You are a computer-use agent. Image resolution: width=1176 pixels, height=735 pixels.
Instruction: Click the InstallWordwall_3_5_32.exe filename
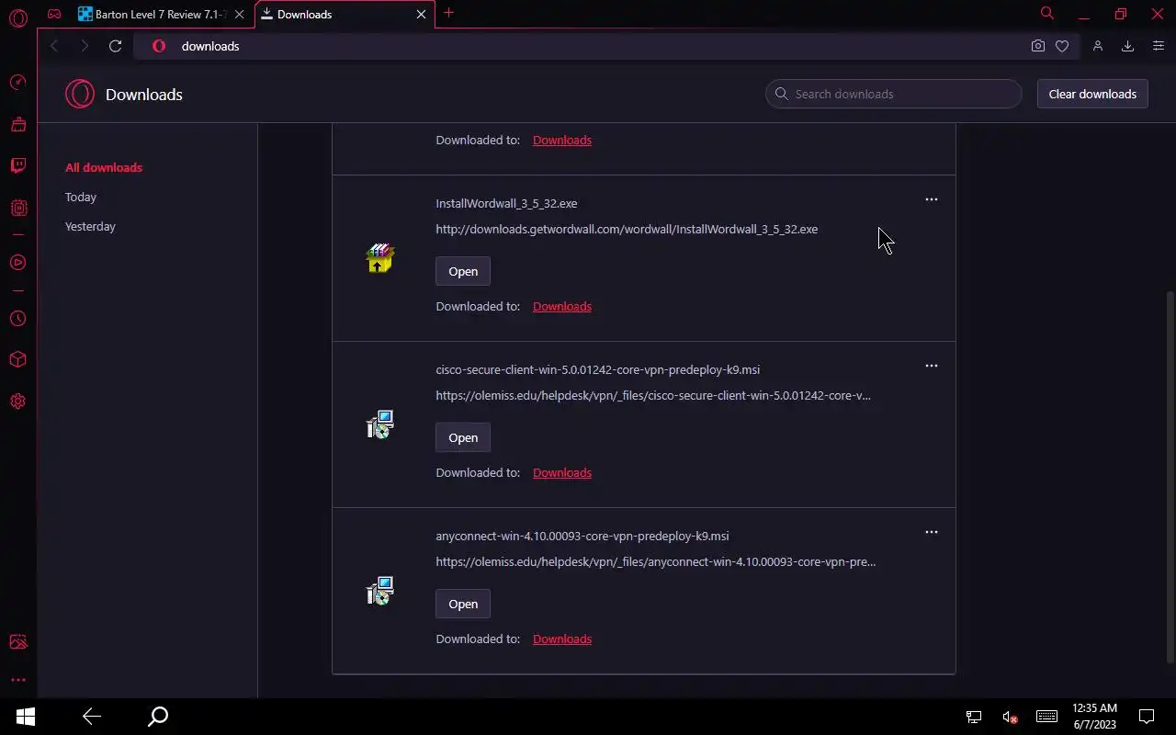point(506,203)
